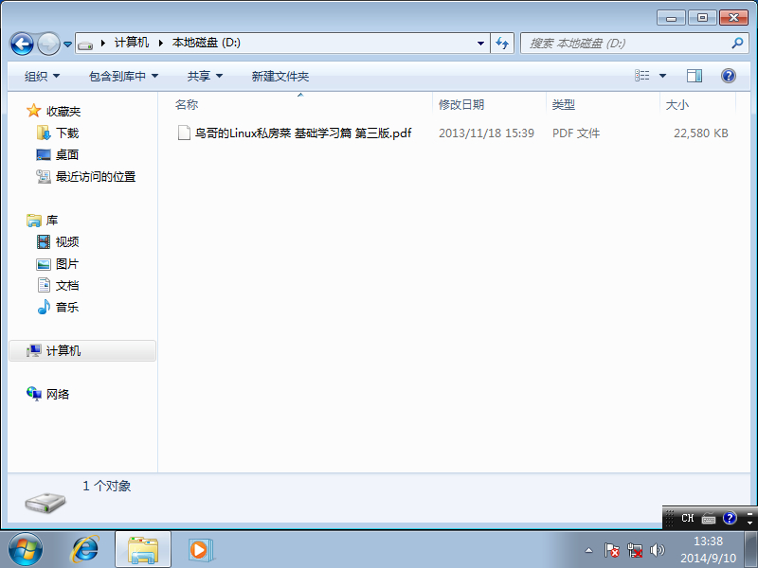The width and height of the screenshot is (758, 568).
Task: Select the file icon of 鸟哥的Linux私房菜 pdf
Action: (x=184, y=133)
